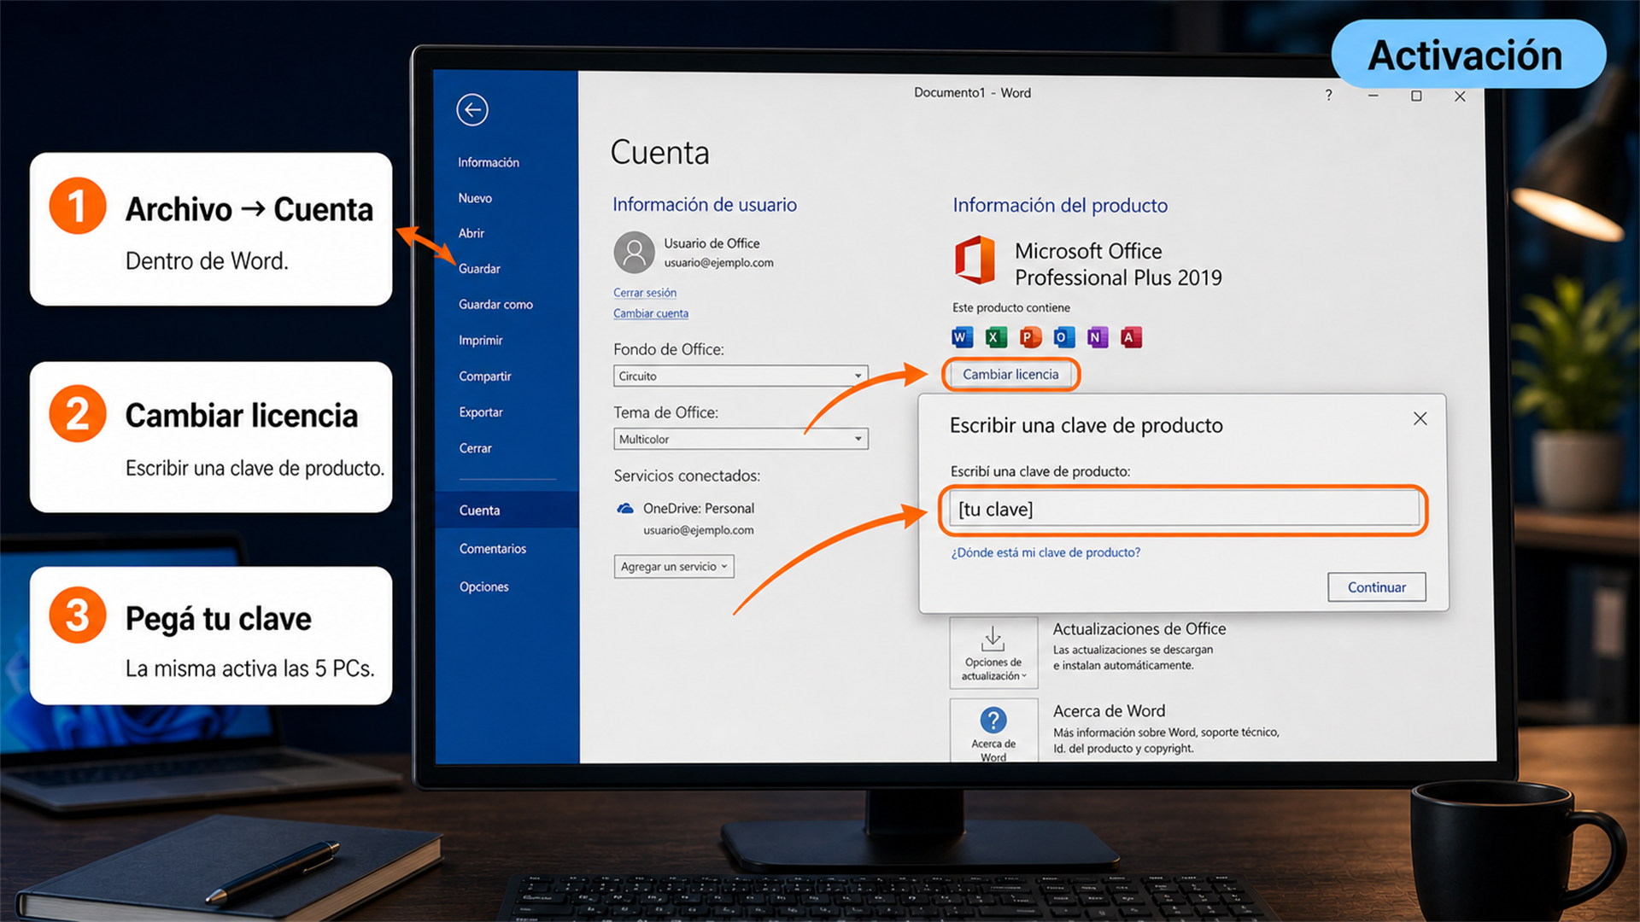Select Guardar in the backstage menu
The width and height of the screenshot is (1640, 922).
479,269
